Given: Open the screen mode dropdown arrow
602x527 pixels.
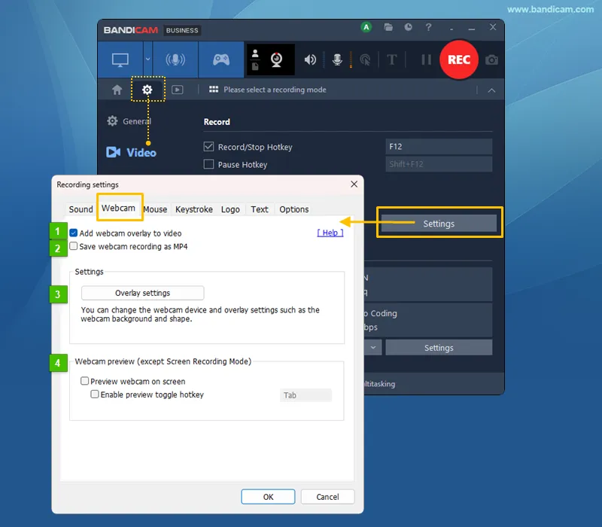Looking at the screenshot, I should click(x=147, y=59).
